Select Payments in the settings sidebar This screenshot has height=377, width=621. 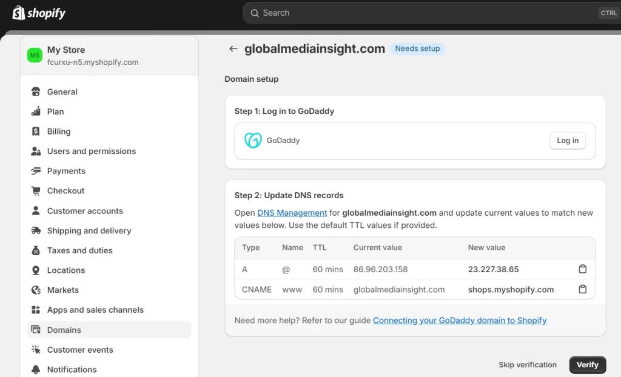(x=66, y=171)
